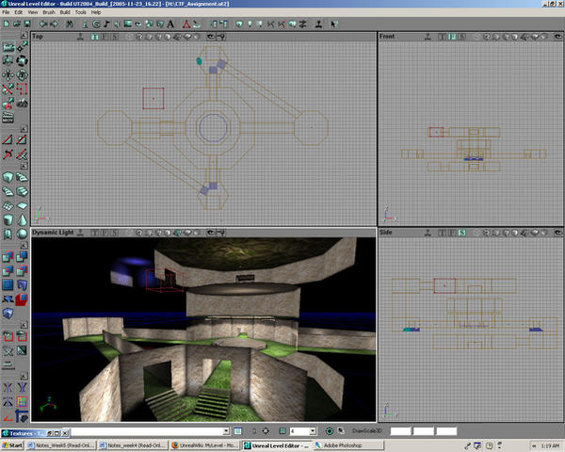Toggle the S view button in Side viewport
The width and height of the screenshot is (565, 452).
(461, 233)
